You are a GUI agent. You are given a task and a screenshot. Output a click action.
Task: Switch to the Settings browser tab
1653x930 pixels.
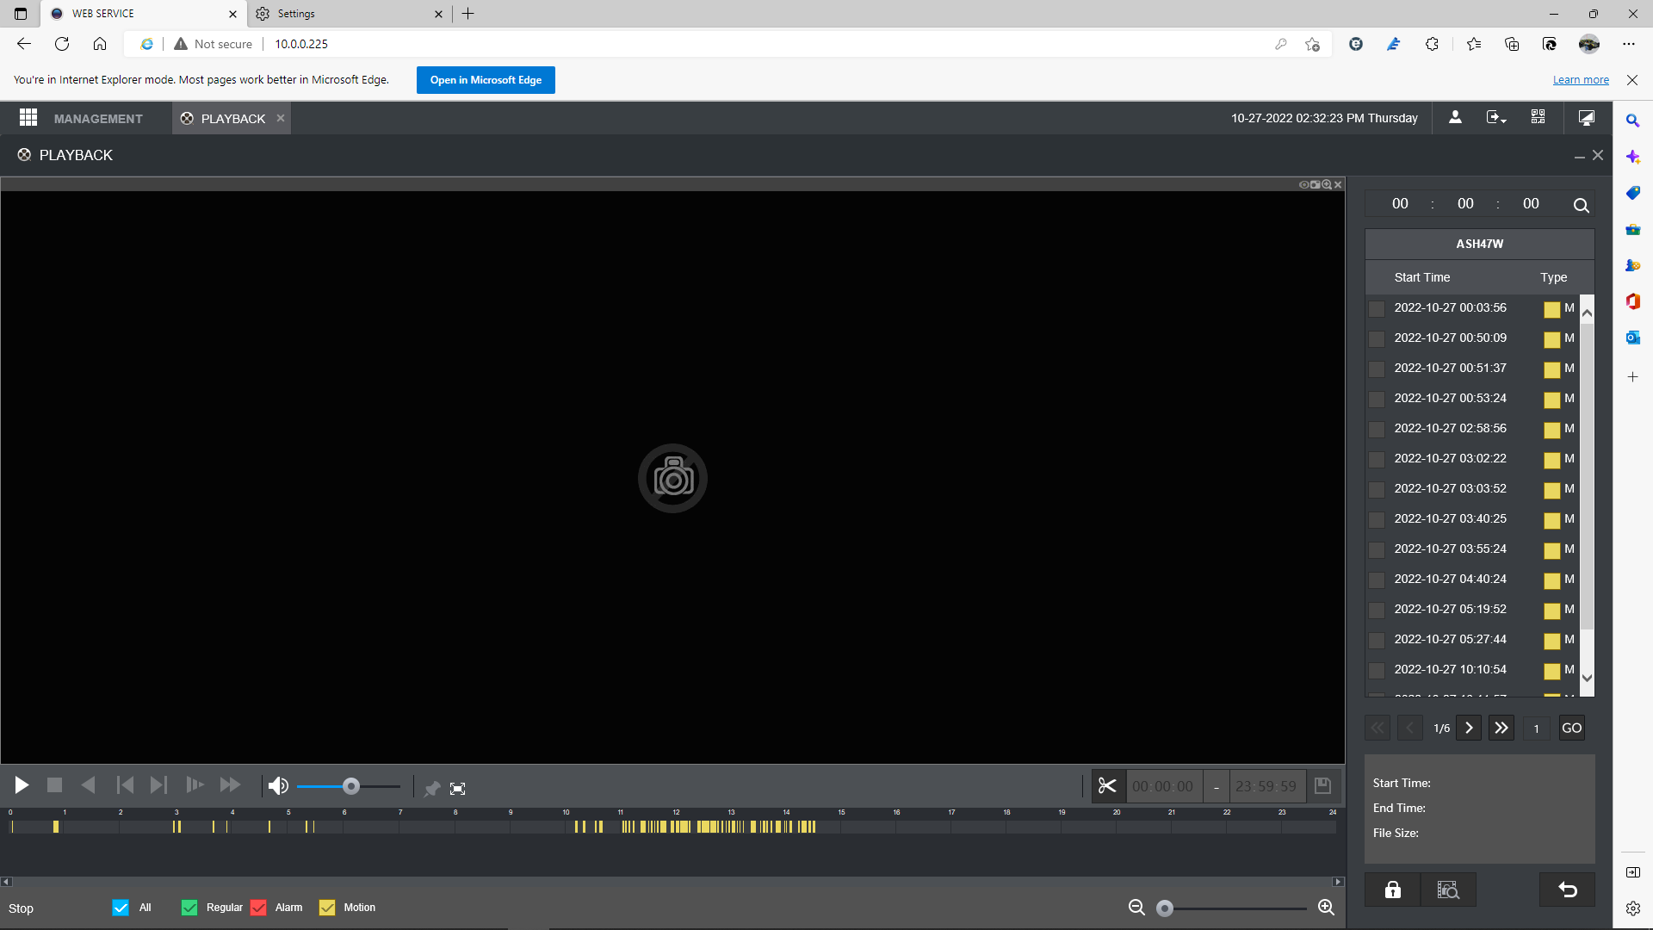pos(350,14)
